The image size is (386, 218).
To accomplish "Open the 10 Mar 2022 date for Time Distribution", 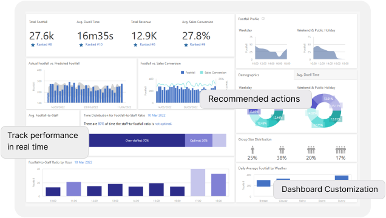I will [x=157, y=116].
